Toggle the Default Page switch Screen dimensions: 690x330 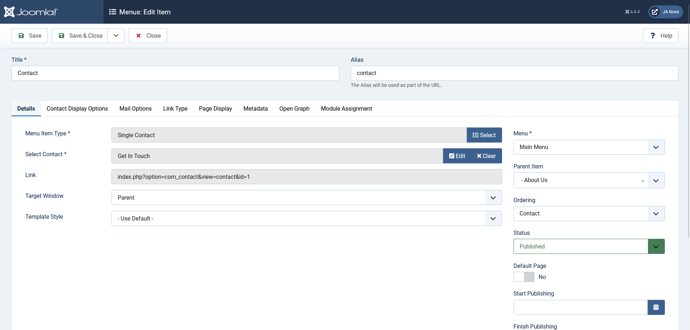pos(524,277)
